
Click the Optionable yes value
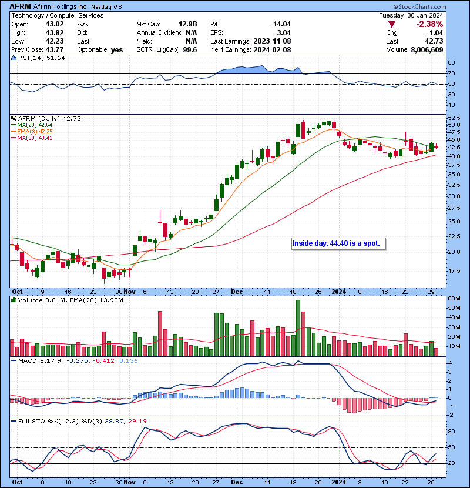click(x=117, y=50)
